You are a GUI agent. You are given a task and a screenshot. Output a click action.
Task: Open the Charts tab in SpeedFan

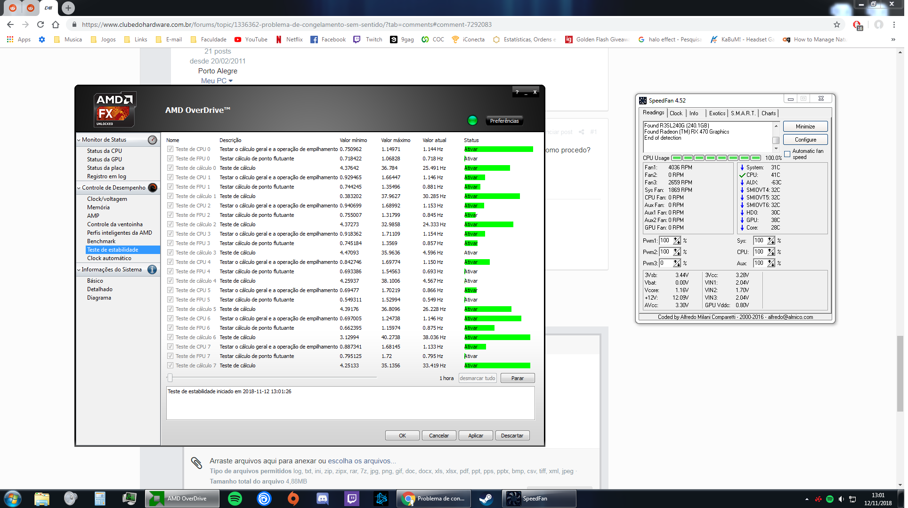click(769, 113)
